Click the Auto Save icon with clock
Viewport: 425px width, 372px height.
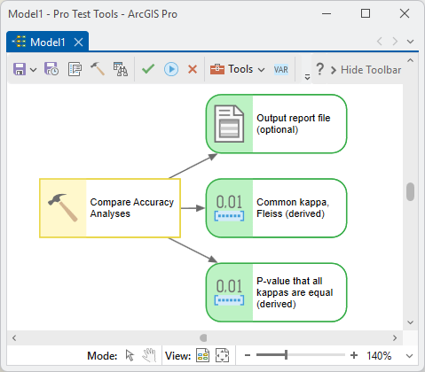[x=51, y=69]
